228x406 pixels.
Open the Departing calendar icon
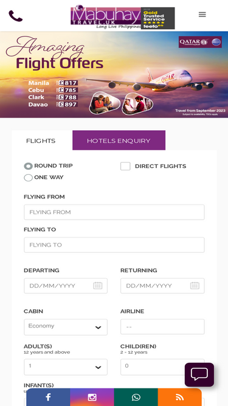coord(98,285)
